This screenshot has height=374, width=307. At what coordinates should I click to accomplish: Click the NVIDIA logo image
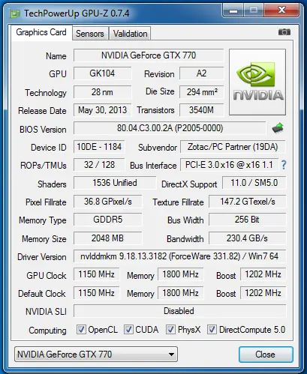(257, 82)
